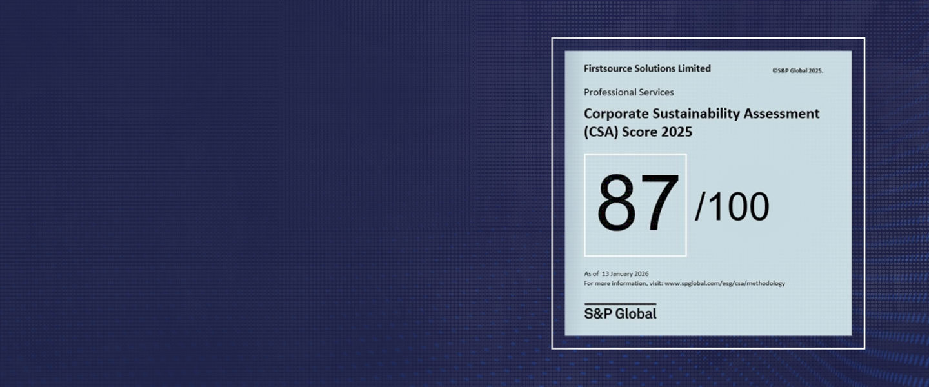Click the score number 87 box
Image resolution: width=929 pixels, height=387 pixels.
pos(635,205)
